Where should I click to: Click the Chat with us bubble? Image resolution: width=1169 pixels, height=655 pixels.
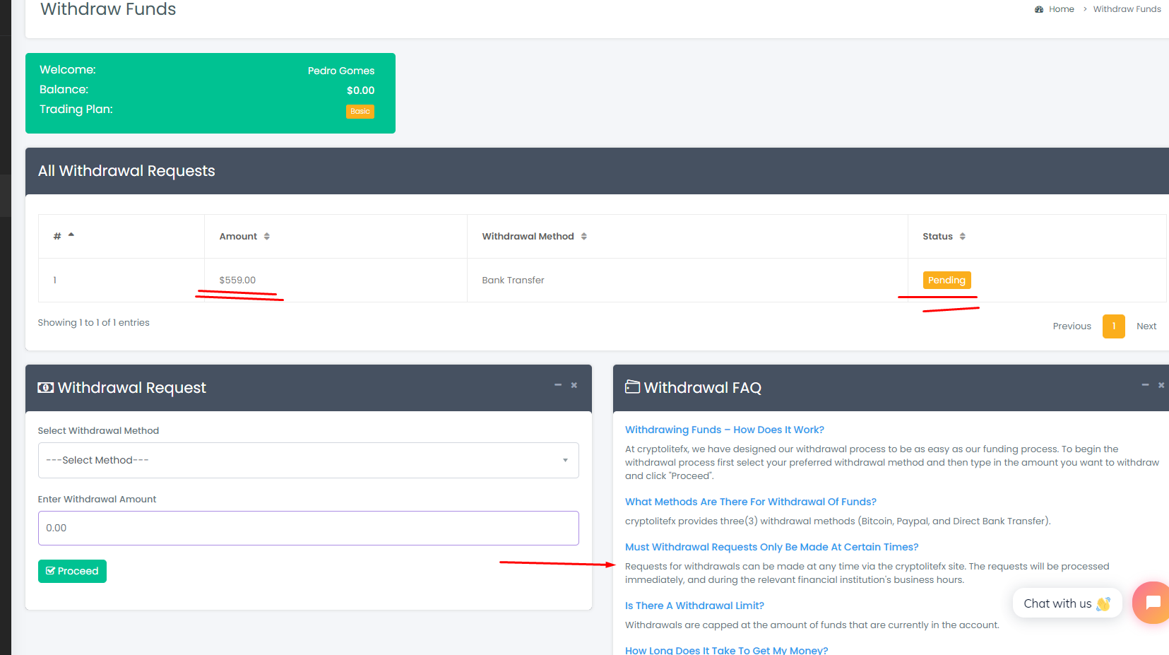pyautogui.click(x=1067, y=603)
